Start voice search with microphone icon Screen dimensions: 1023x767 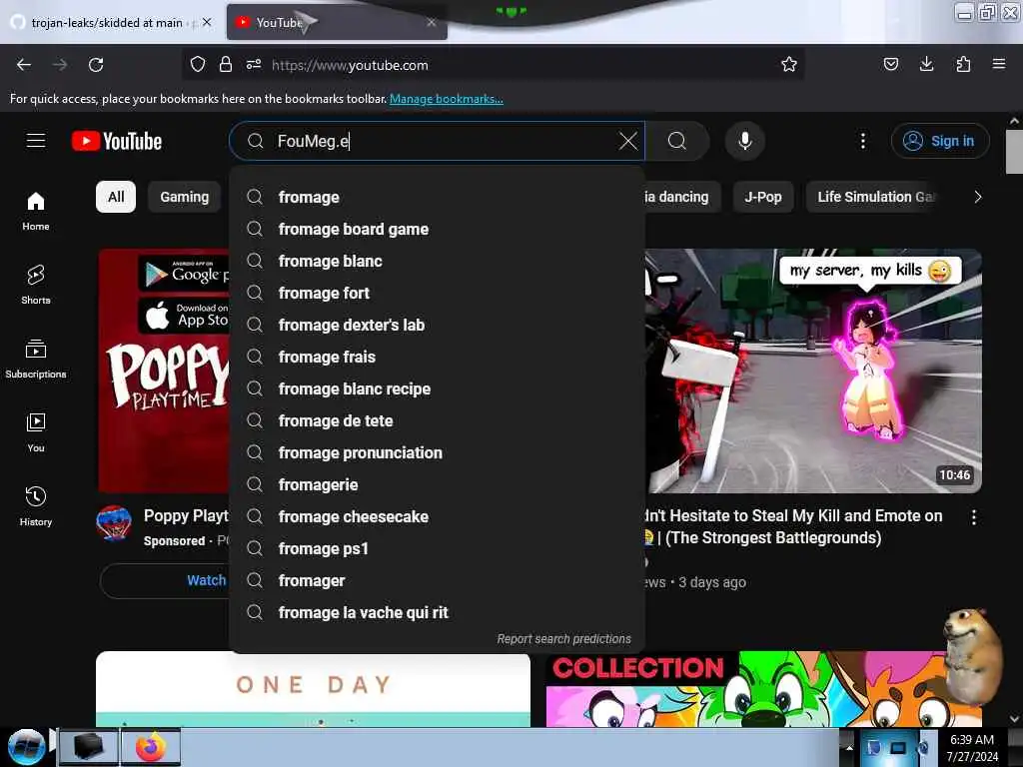[x=745, y=141]
